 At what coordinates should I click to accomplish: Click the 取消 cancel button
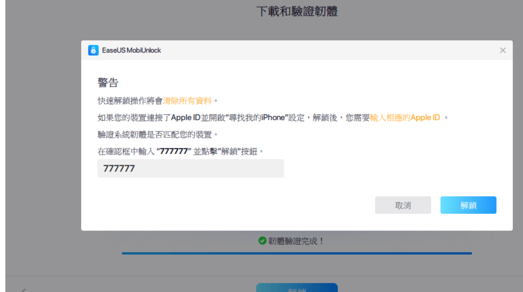click(403, 205)
